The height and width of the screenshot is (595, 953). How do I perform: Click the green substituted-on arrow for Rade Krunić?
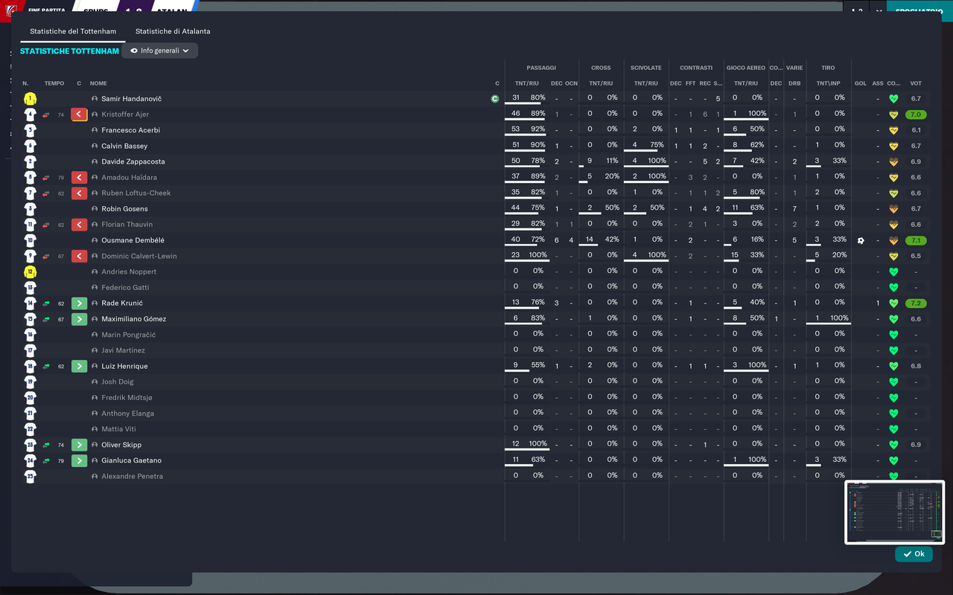click(x=80, y=303)
